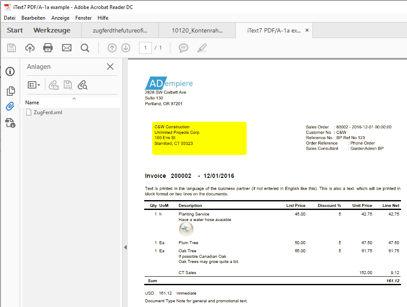Go to next page arrow

pos(126,48)
